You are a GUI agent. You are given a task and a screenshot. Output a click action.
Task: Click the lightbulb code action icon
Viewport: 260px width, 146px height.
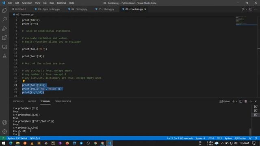[24, 81]
